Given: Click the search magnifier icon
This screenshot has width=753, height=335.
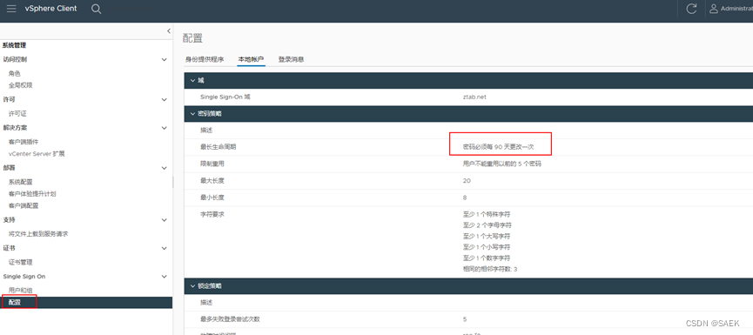Looking at the screenshot, I should [96, 9].
